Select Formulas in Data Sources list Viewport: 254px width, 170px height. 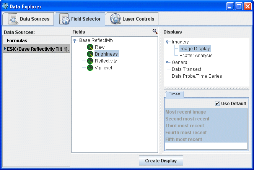(x=36, y=40)
